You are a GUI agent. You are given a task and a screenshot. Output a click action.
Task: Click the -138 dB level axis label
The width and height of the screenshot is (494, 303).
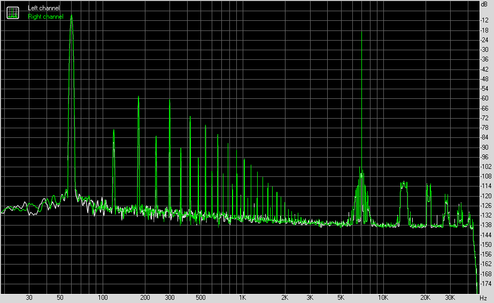486,225
